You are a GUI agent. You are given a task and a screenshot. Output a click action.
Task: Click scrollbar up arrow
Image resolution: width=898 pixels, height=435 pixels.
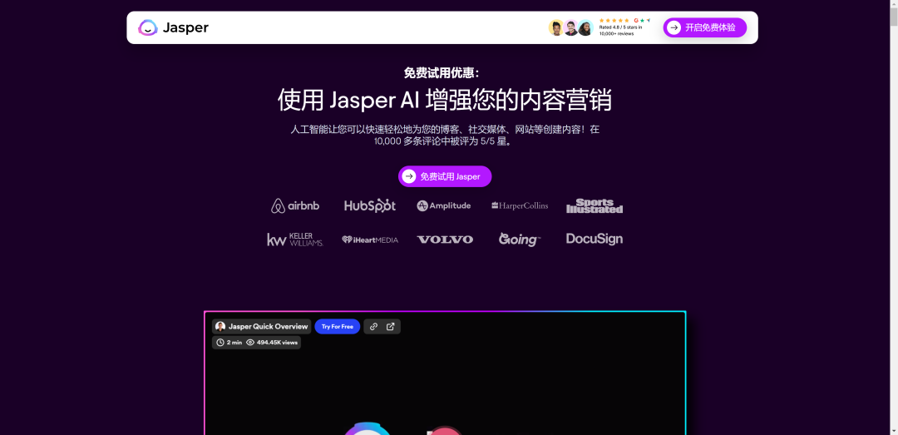click(x=893, y=4)
